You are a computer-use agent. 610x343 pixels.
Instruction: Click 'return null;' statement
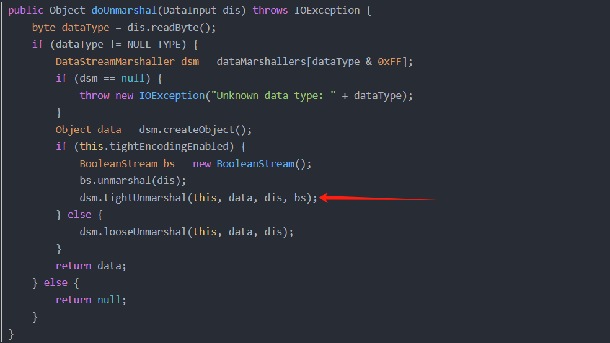coord(91,300)
